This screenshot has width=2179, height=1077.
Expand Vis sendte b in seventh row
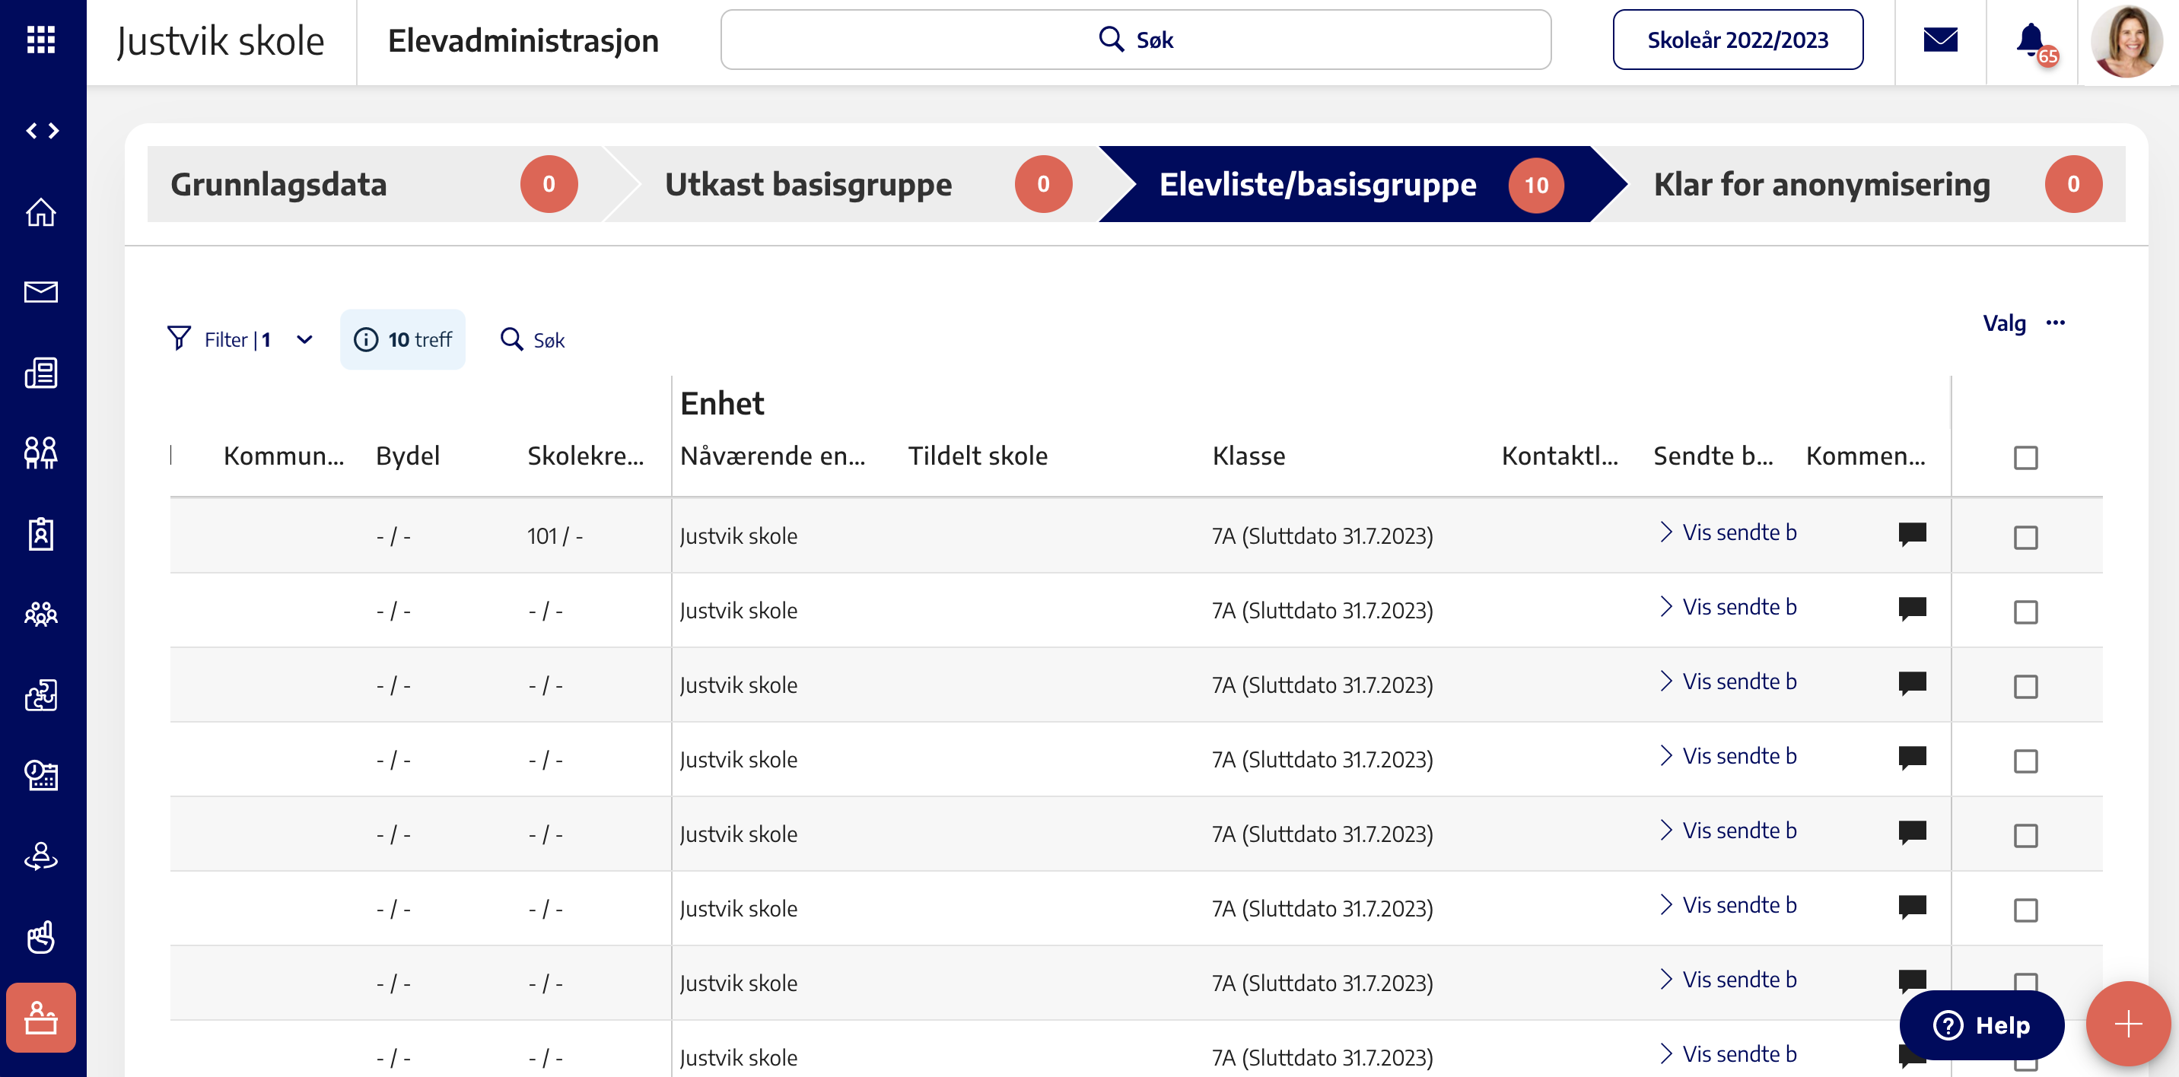tap(1728, 979)
